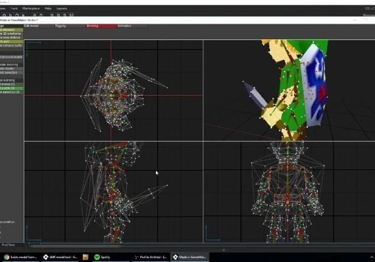Viewport: 375px width, 262px height.
Task: Toggle the 3D wireframe option
Action: (x=11, y=33)
